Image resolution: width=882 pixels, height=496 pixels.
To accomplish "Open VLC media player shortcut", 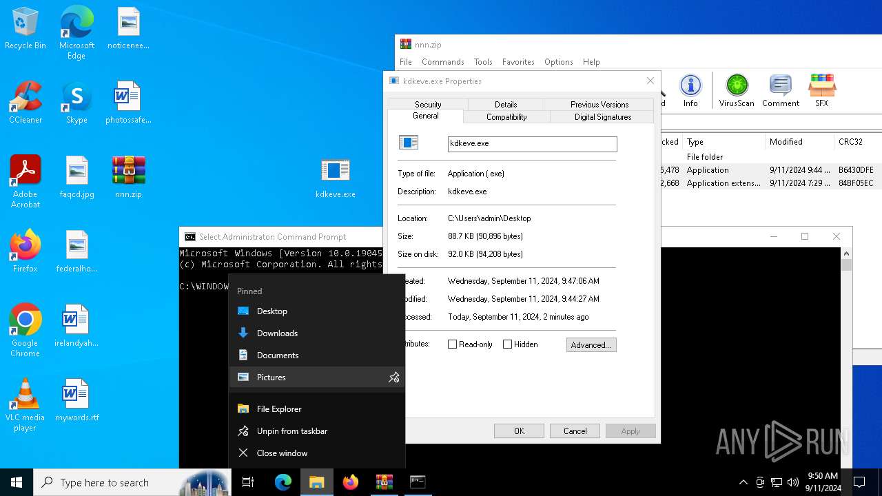I will tap(25, 405).
